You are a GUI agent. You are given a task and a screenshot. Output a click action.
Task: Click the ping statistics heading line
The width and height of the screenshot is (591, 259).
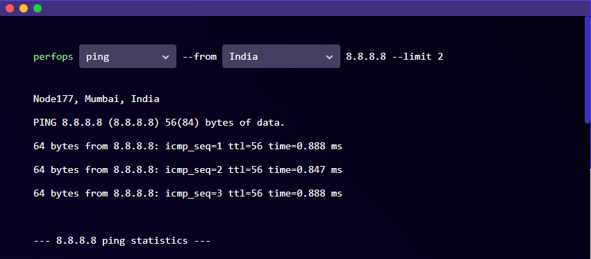pyautogui.click(x=122, y=240)
